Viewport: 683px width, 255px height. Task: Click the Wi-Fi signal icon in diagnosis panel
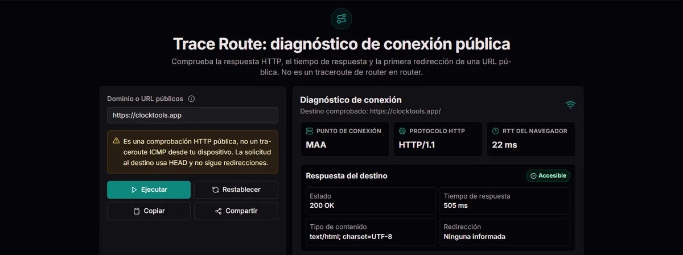click(570, 105)
